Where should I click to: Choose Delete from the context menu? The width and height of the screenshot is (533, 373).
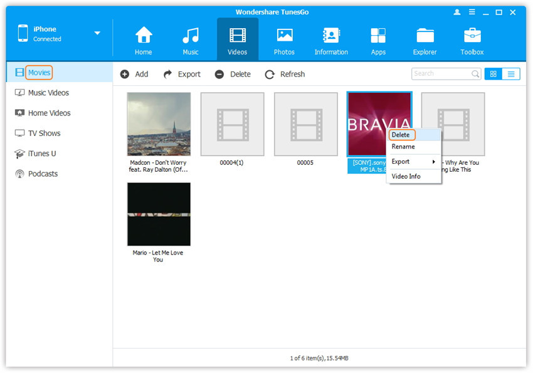click(401, 135)
